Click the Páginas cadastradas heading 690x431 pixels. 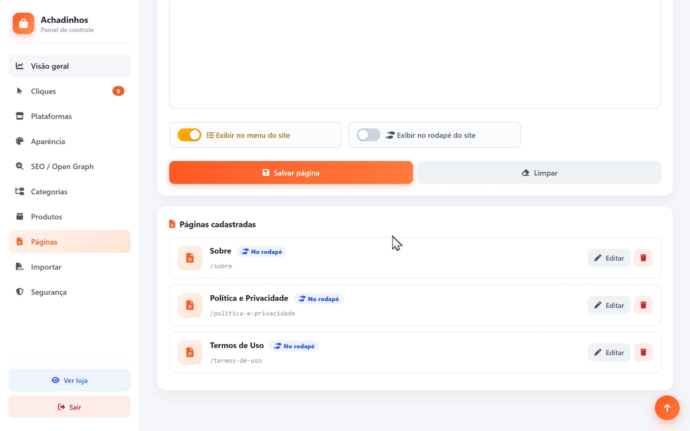click(x=217, y=224)
